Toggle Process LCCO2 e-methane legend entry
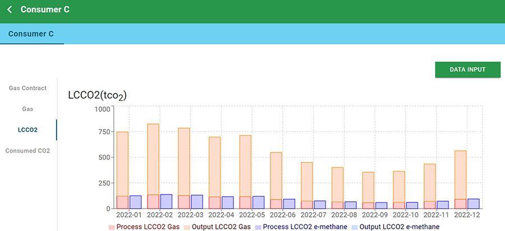Image resolution: width=505 pixels, height=231 pixels. (x=301, y=227)
